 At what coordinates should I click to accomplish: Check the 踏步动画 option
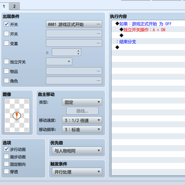coord(6,156)
